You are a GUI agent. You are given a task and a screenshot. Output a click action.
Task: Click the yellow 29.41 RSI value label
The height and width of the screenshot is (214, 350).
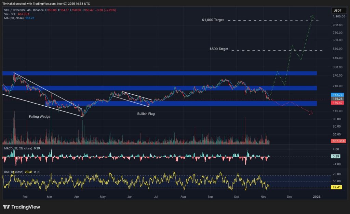tap(337, 187)
